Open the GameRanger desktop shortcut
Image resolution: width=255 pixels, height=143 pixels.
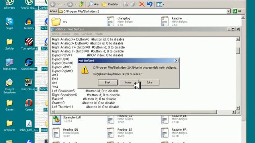pos(29,64)
